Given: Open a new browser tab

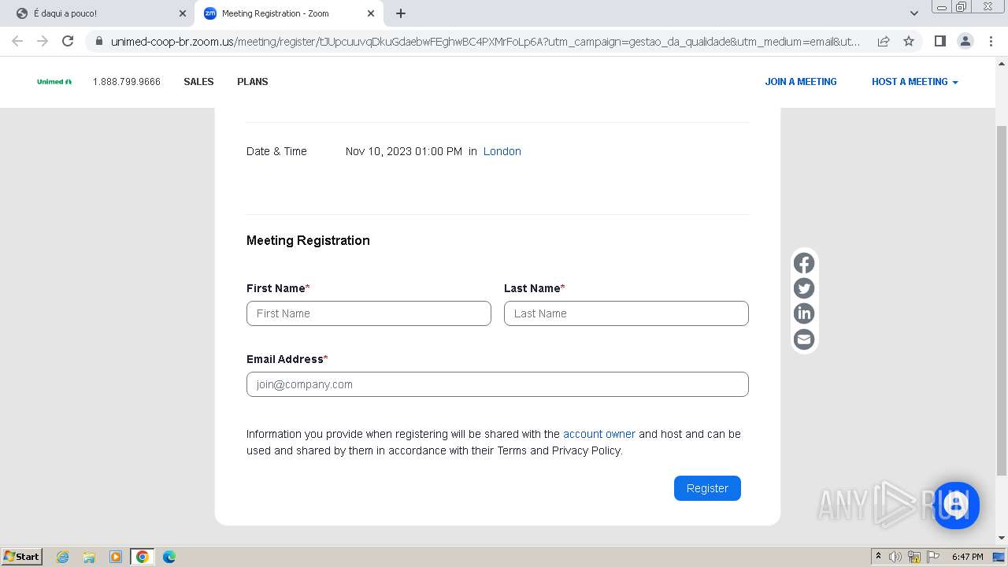Looking at the screenshot, I should tap(400, 13).
